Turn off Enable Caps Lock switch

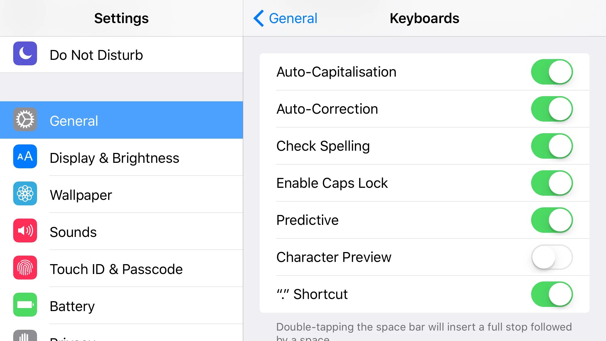point(552,183)
